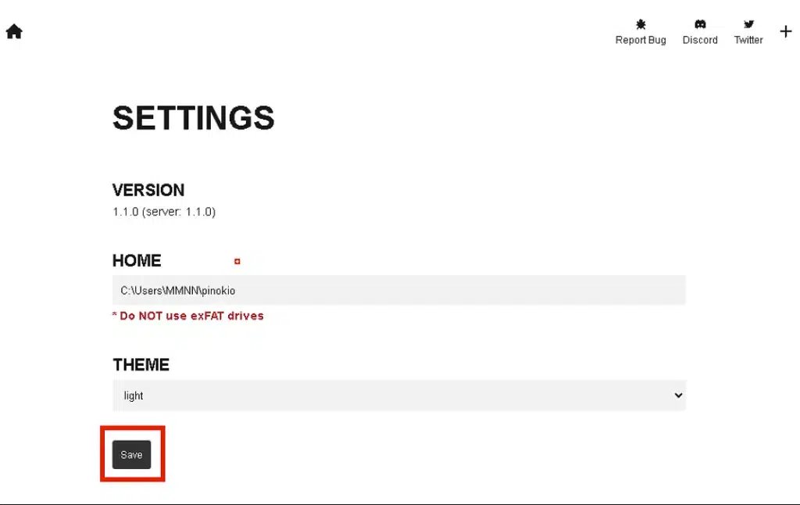Click the Report Bug insect icon
The image size is (800, 505).
(x=641, y=24)
